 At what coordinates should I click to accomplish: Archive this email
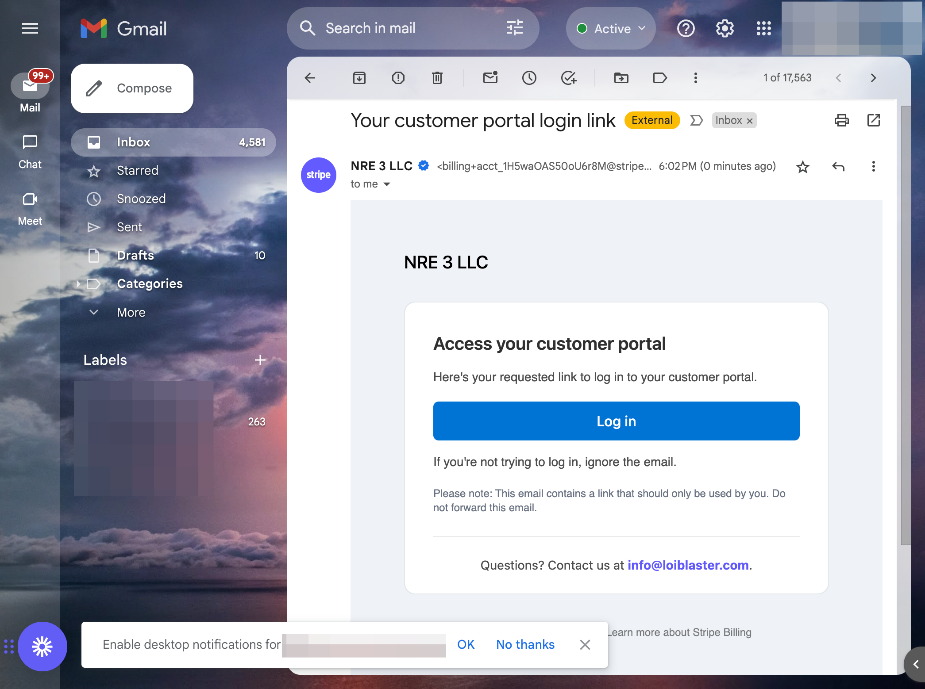(x=359, y=78)
